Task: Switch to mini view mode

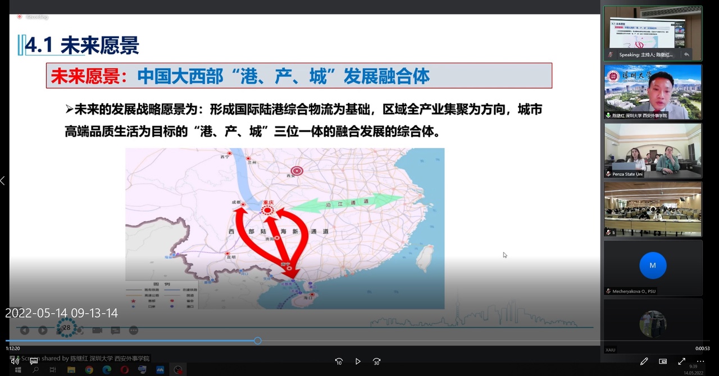Action: click(663, 361)
